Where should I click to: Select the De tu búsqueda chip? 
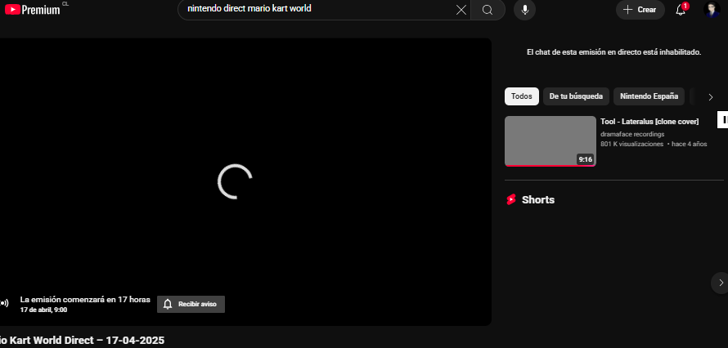pos(576,96)
